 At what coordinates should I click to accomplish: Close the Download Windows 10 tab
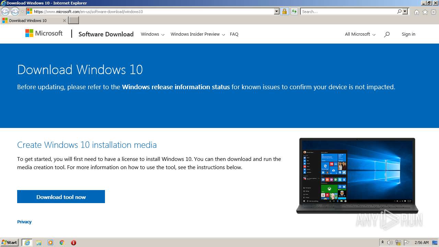point(64,21)
